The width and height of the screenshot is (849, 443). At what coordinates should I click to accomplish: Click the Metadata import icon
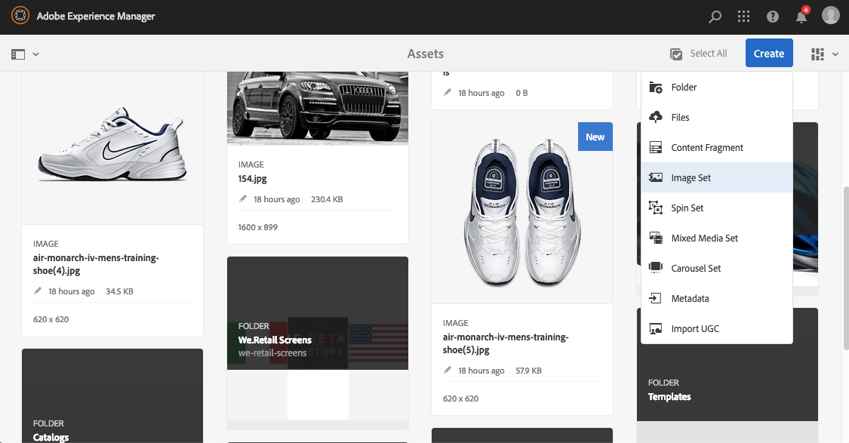point(655,298)
